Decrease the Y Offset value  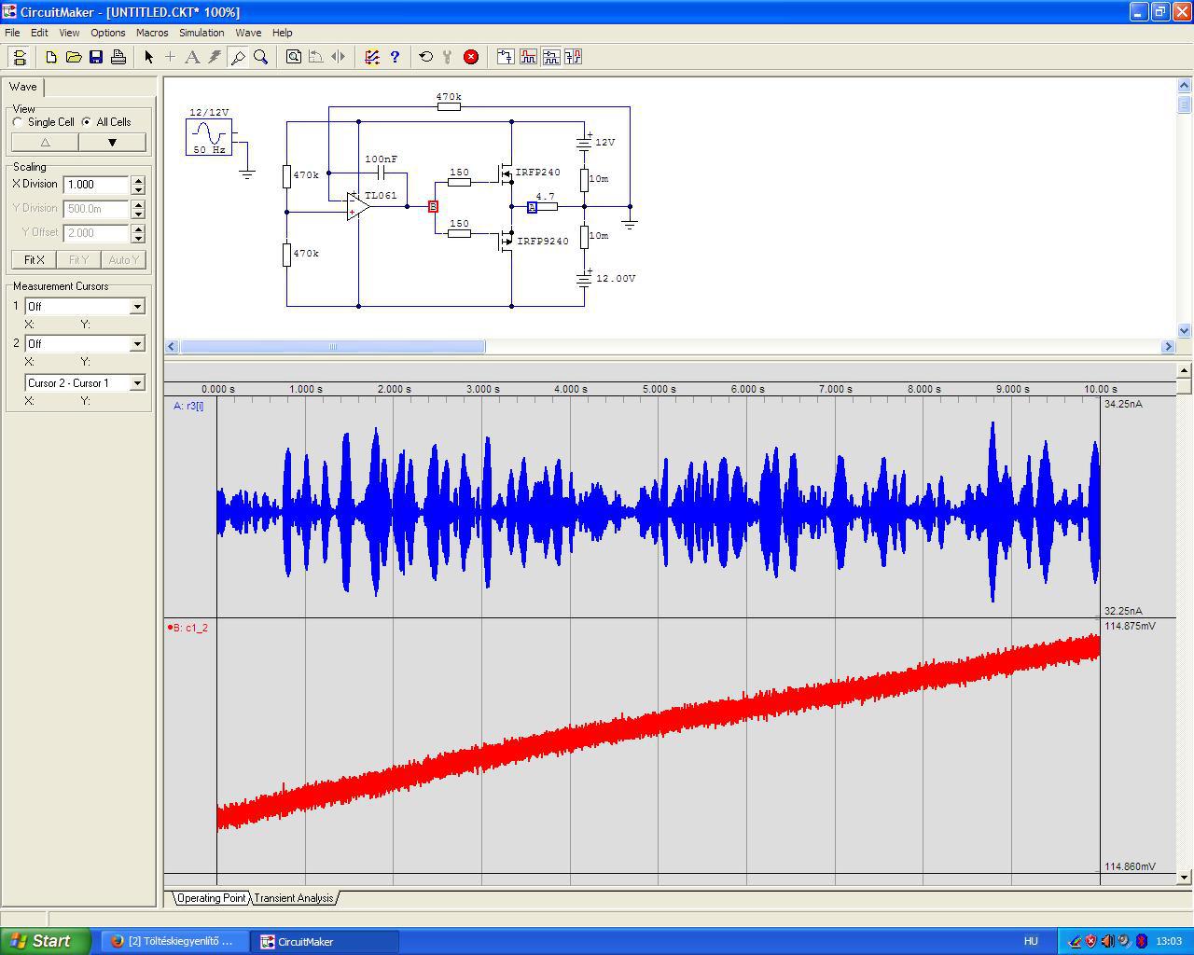point(138,238)
